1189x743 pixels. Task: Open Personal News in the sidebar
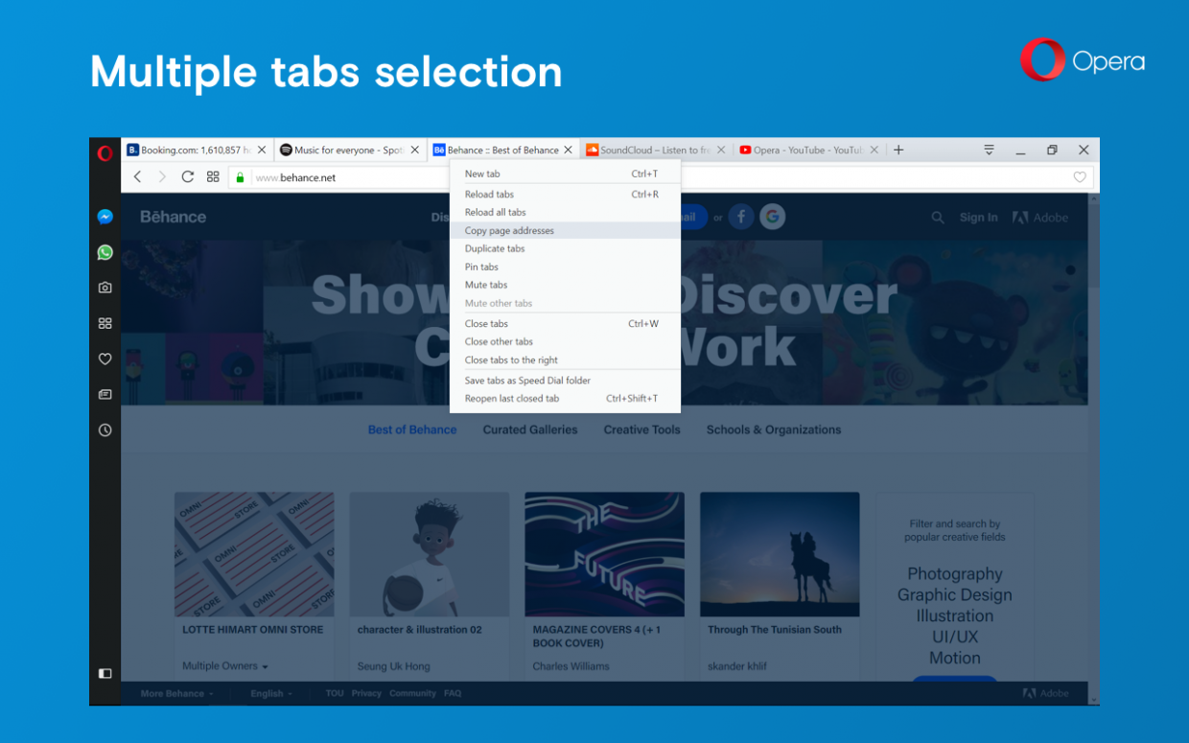pyautogui.click(x=105, y=394)
